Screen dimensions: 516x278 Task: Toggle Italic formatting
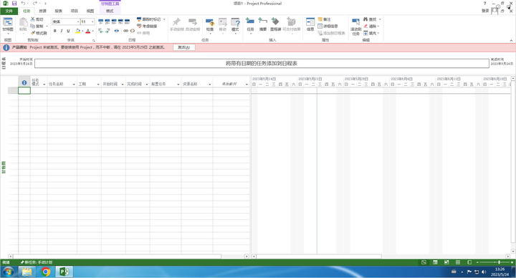(62, 31)
